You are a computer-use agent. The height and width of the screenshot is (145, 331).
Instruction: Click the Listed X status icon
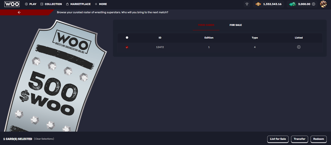(299, 47)
